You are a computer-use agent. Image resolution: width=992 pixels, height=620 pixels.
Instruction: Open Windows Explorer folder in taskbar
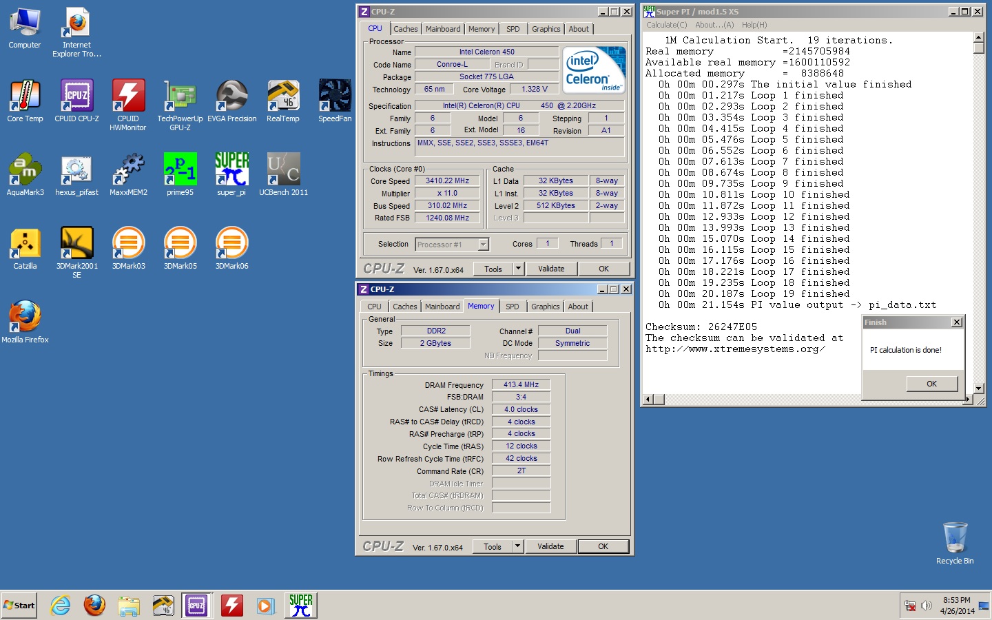[129, 606]
